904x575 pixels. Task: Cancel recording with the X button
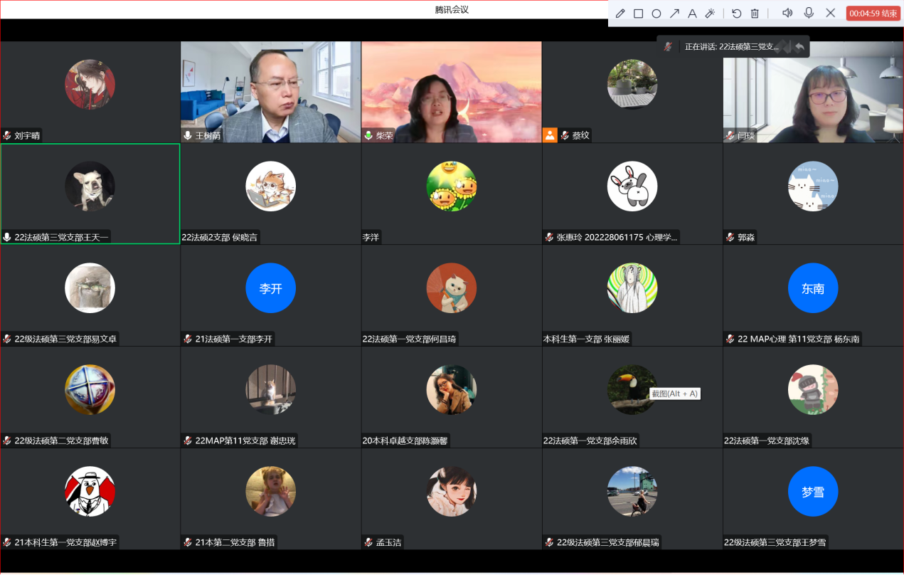(x=830, y=13)
